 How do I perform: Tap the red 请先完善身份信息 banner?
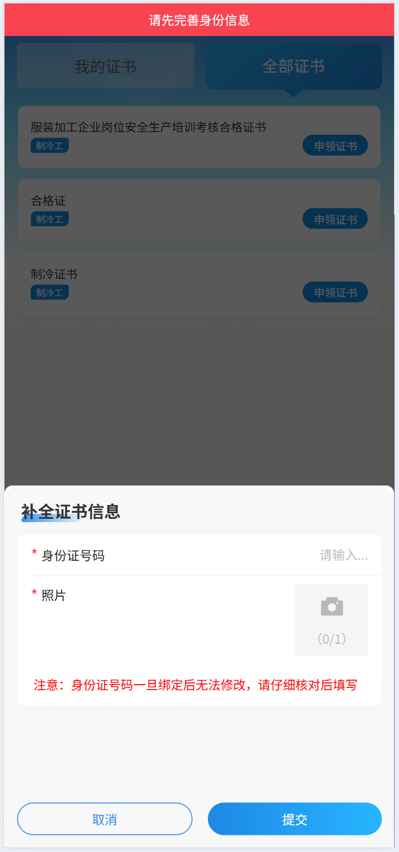point(199,20)
